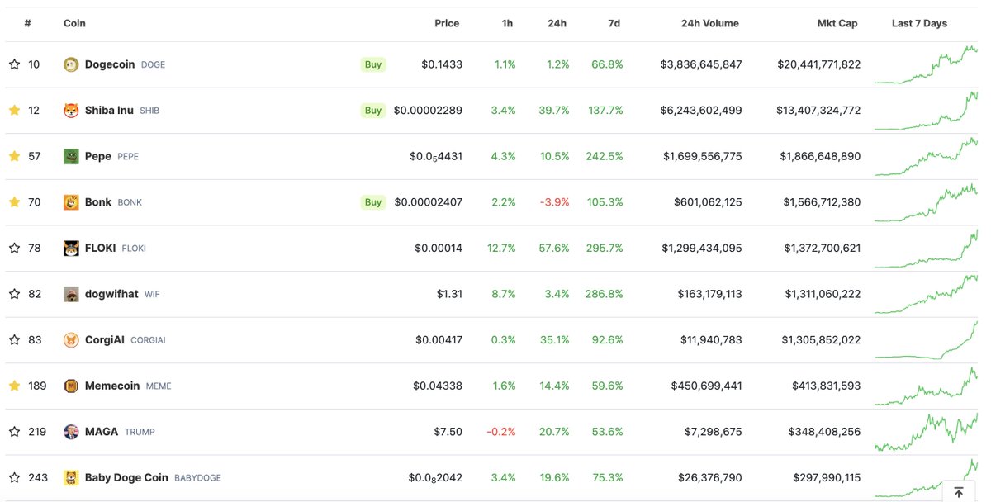Click the Memecoin logo icon
This screenshot has height=502, width=991.
pos(71,386)
